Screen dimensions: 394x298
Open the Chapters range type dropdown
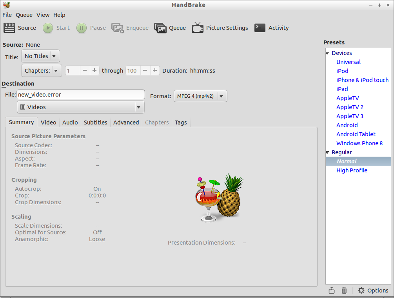42,70
